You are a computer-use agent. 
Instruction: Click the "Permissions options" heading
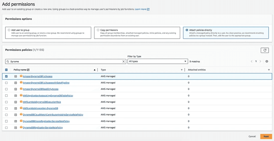pyautogui.click(x=19, y=19)
